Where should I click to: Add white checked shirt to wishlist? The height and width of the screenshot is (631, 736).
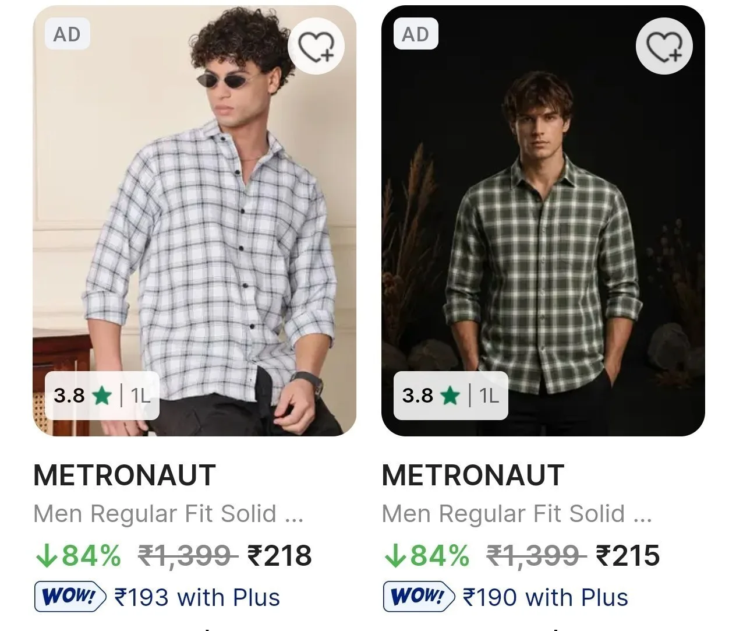(316, 47)
